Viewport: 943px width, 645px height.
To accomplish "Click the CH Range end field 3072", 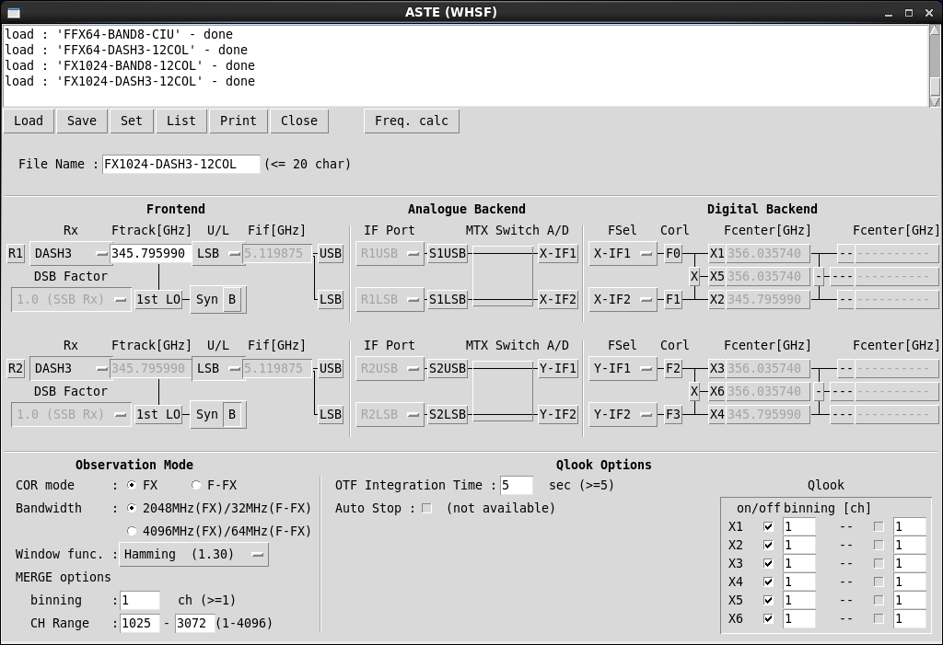I will [195, 623].
